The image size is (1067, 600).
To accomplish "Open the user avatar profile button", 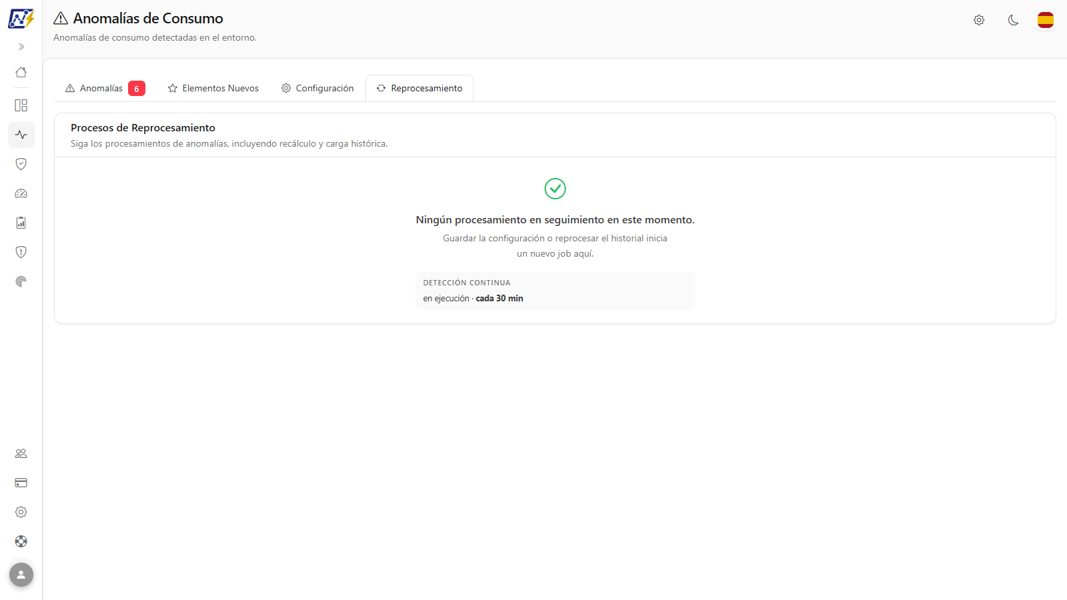I will point(21,575).
